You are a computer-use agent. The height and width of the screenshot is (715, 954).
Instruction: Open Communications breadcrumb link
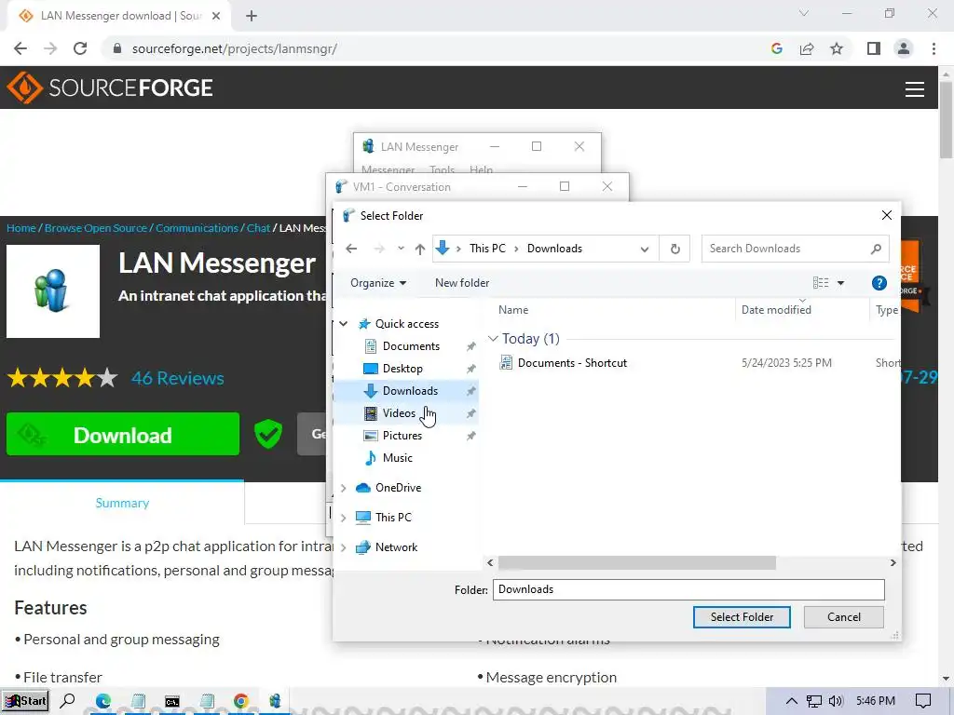tap(198, 228)
